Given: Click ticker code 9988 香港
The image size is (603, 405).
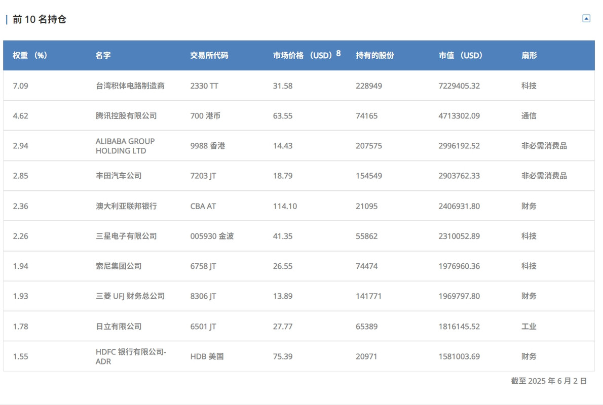Looking at the screenshot, I should 208,146.
